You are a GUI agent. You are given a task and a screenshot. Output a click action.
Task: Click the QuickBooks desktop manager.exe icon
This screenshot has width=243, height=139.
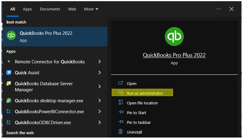(9, 101)
